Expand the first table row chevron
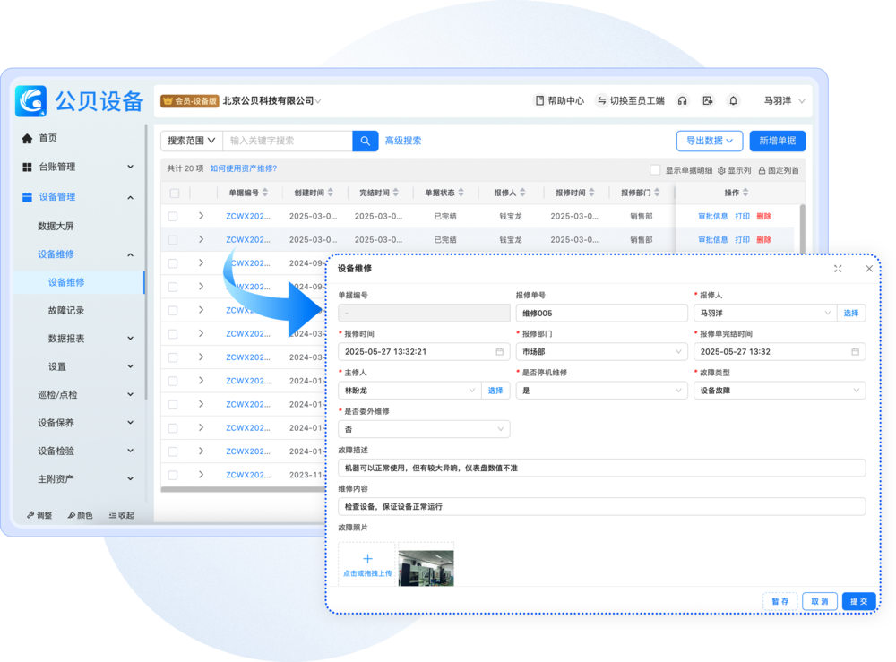 (x=201, y=216)
